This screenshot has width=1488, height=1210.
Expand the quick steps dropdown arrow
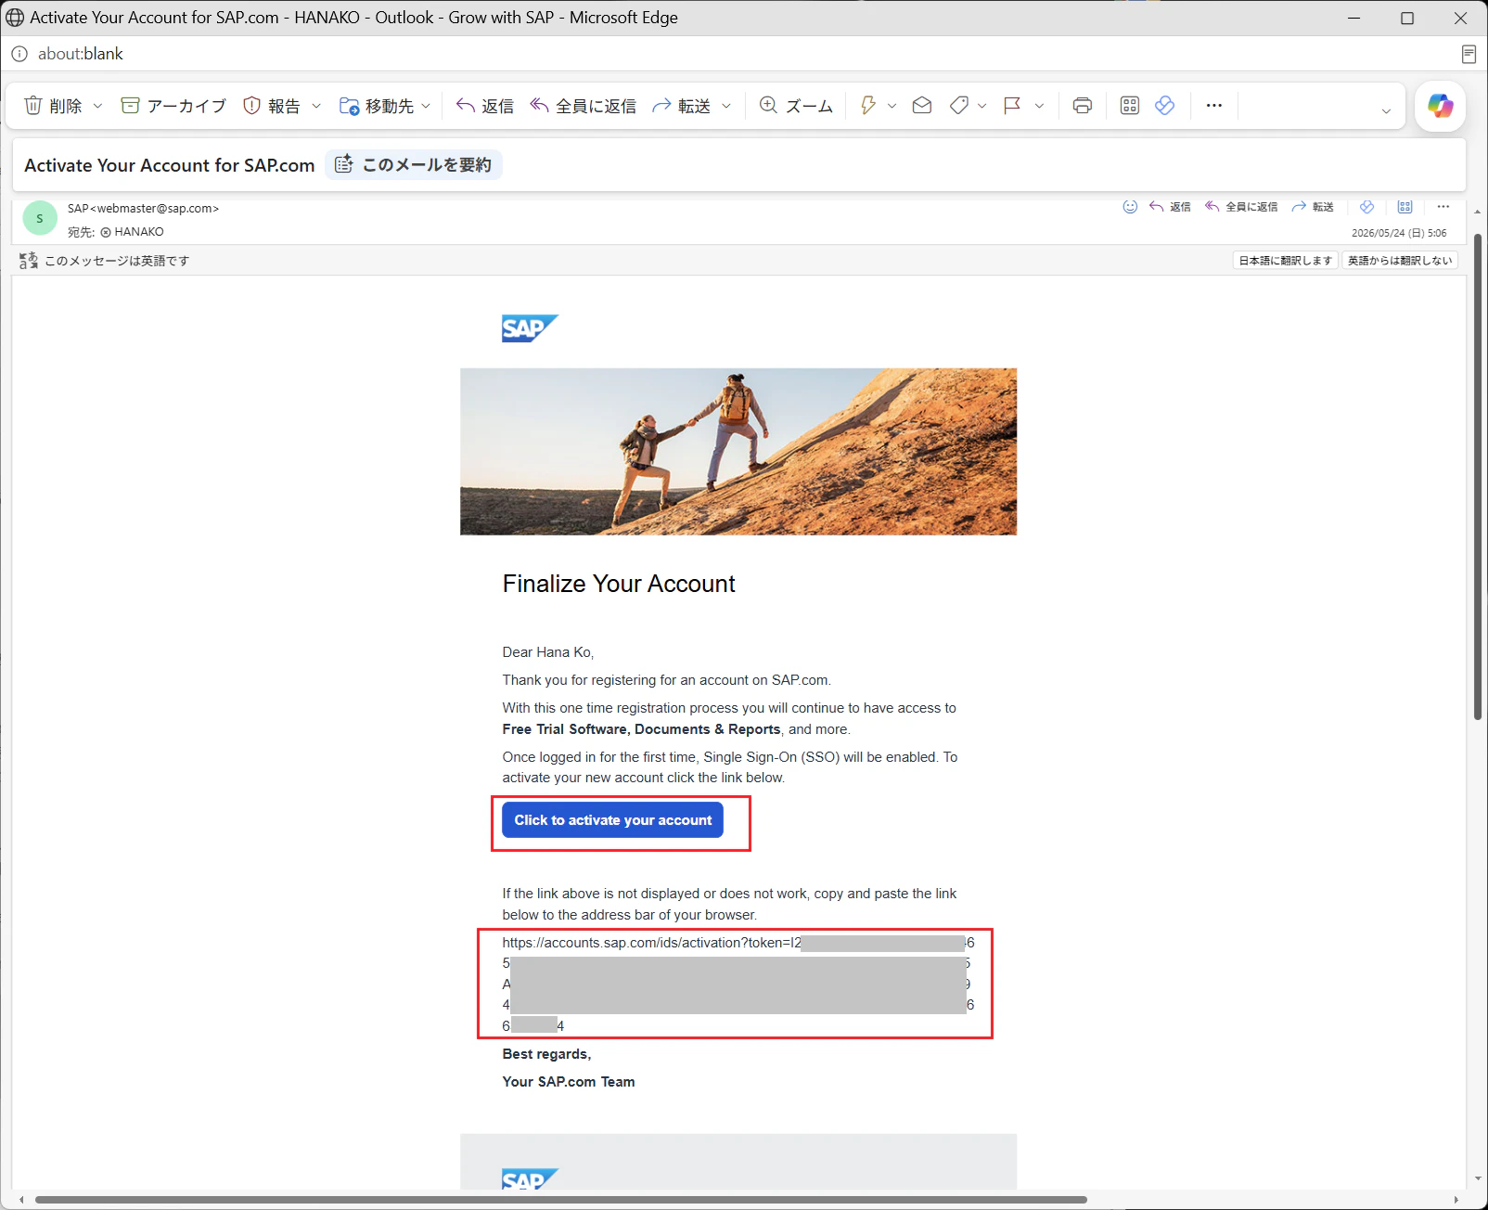click(892, 106)
